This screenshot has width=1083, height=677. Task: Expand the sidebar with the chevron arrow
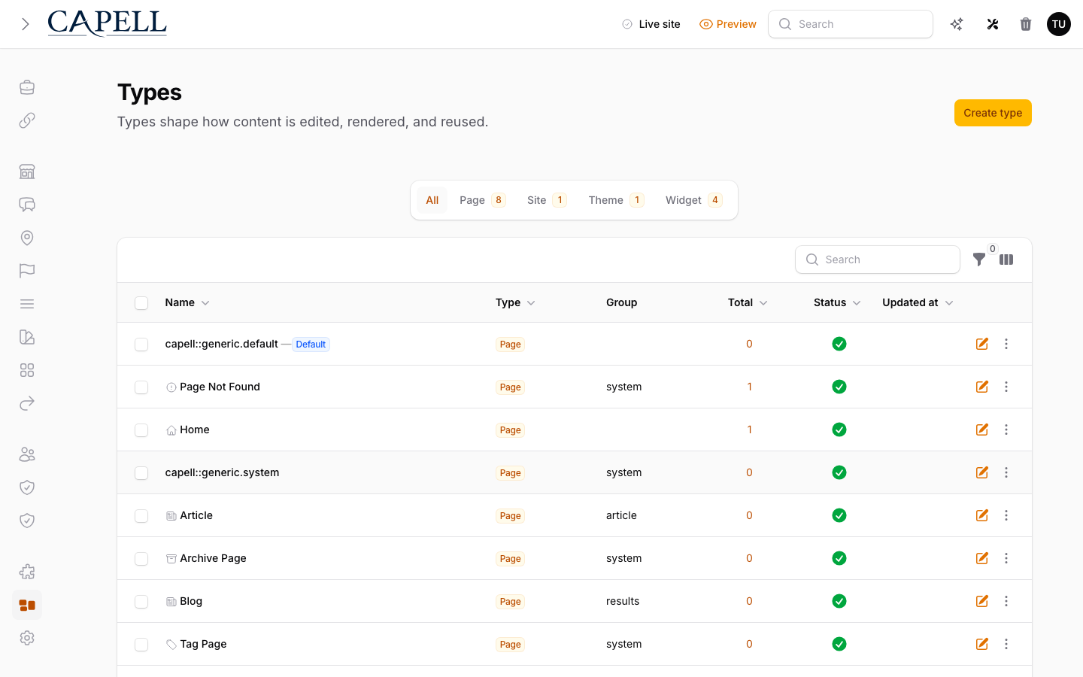coord(26,24)
